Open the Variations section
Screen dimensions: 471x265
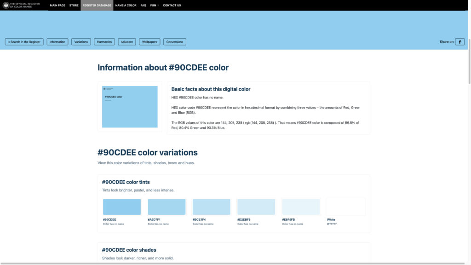pyautogui.click(x=81, y=41)
